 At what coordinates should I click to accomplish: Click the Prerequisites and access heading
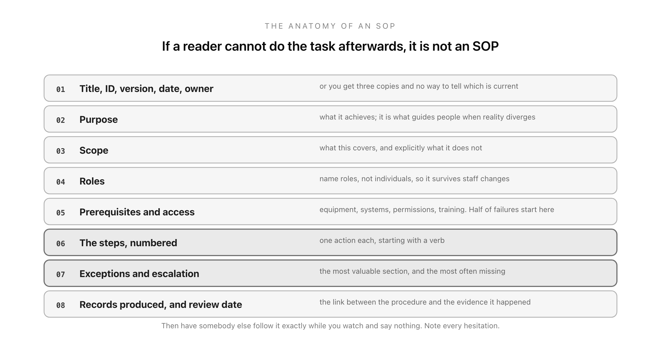point(137,212)
